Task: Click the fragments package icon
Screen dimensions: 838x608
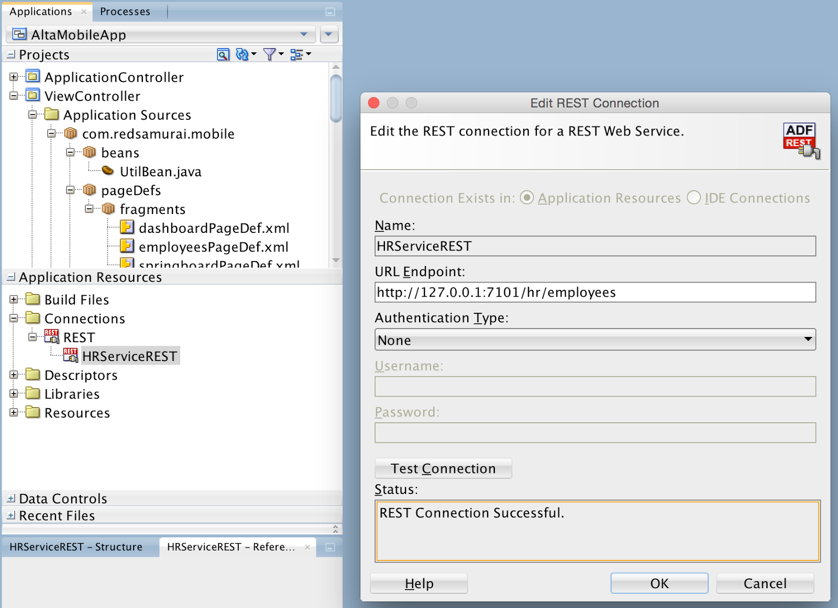Action: 108,209
